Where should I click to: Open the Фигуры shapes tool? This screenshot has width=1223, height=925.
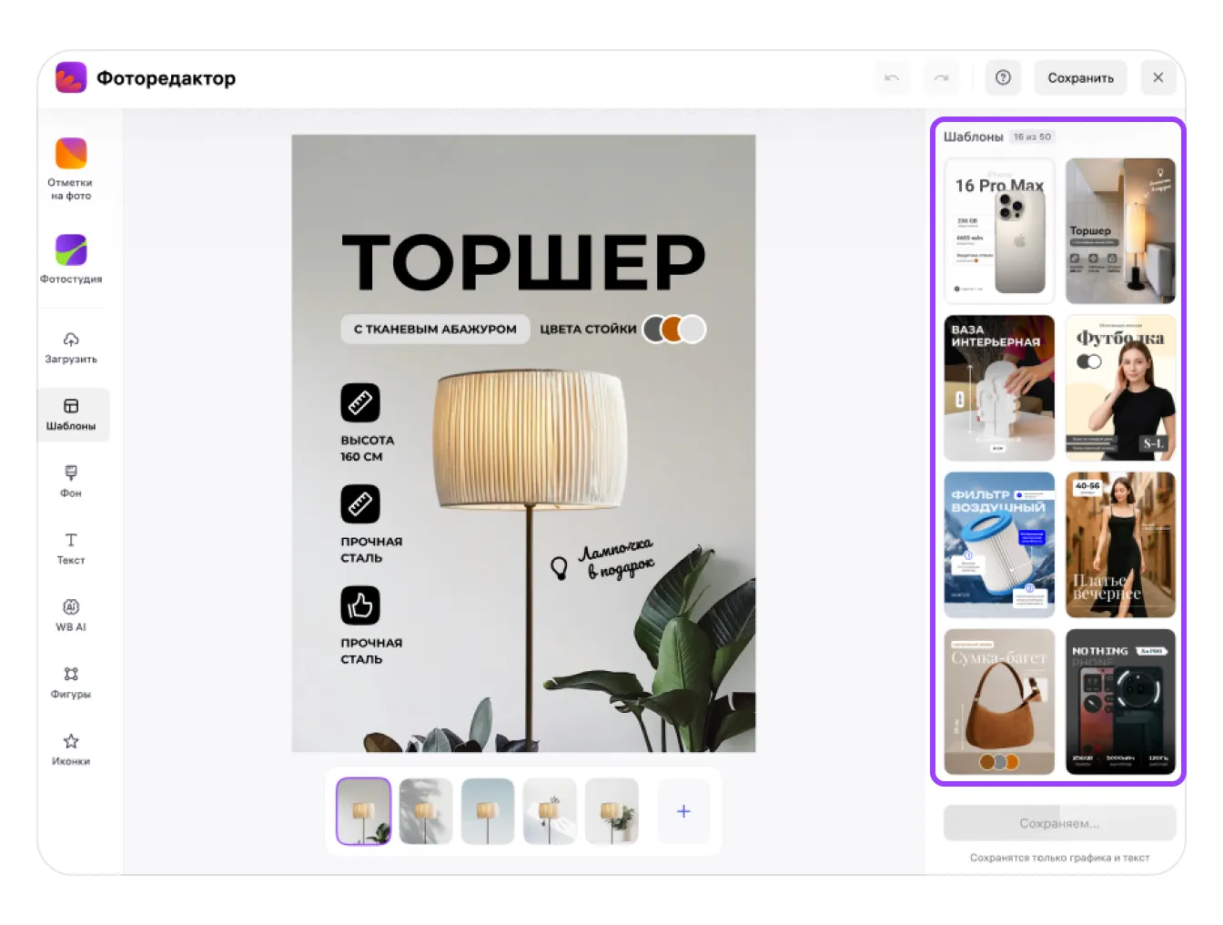pos(71,682)
